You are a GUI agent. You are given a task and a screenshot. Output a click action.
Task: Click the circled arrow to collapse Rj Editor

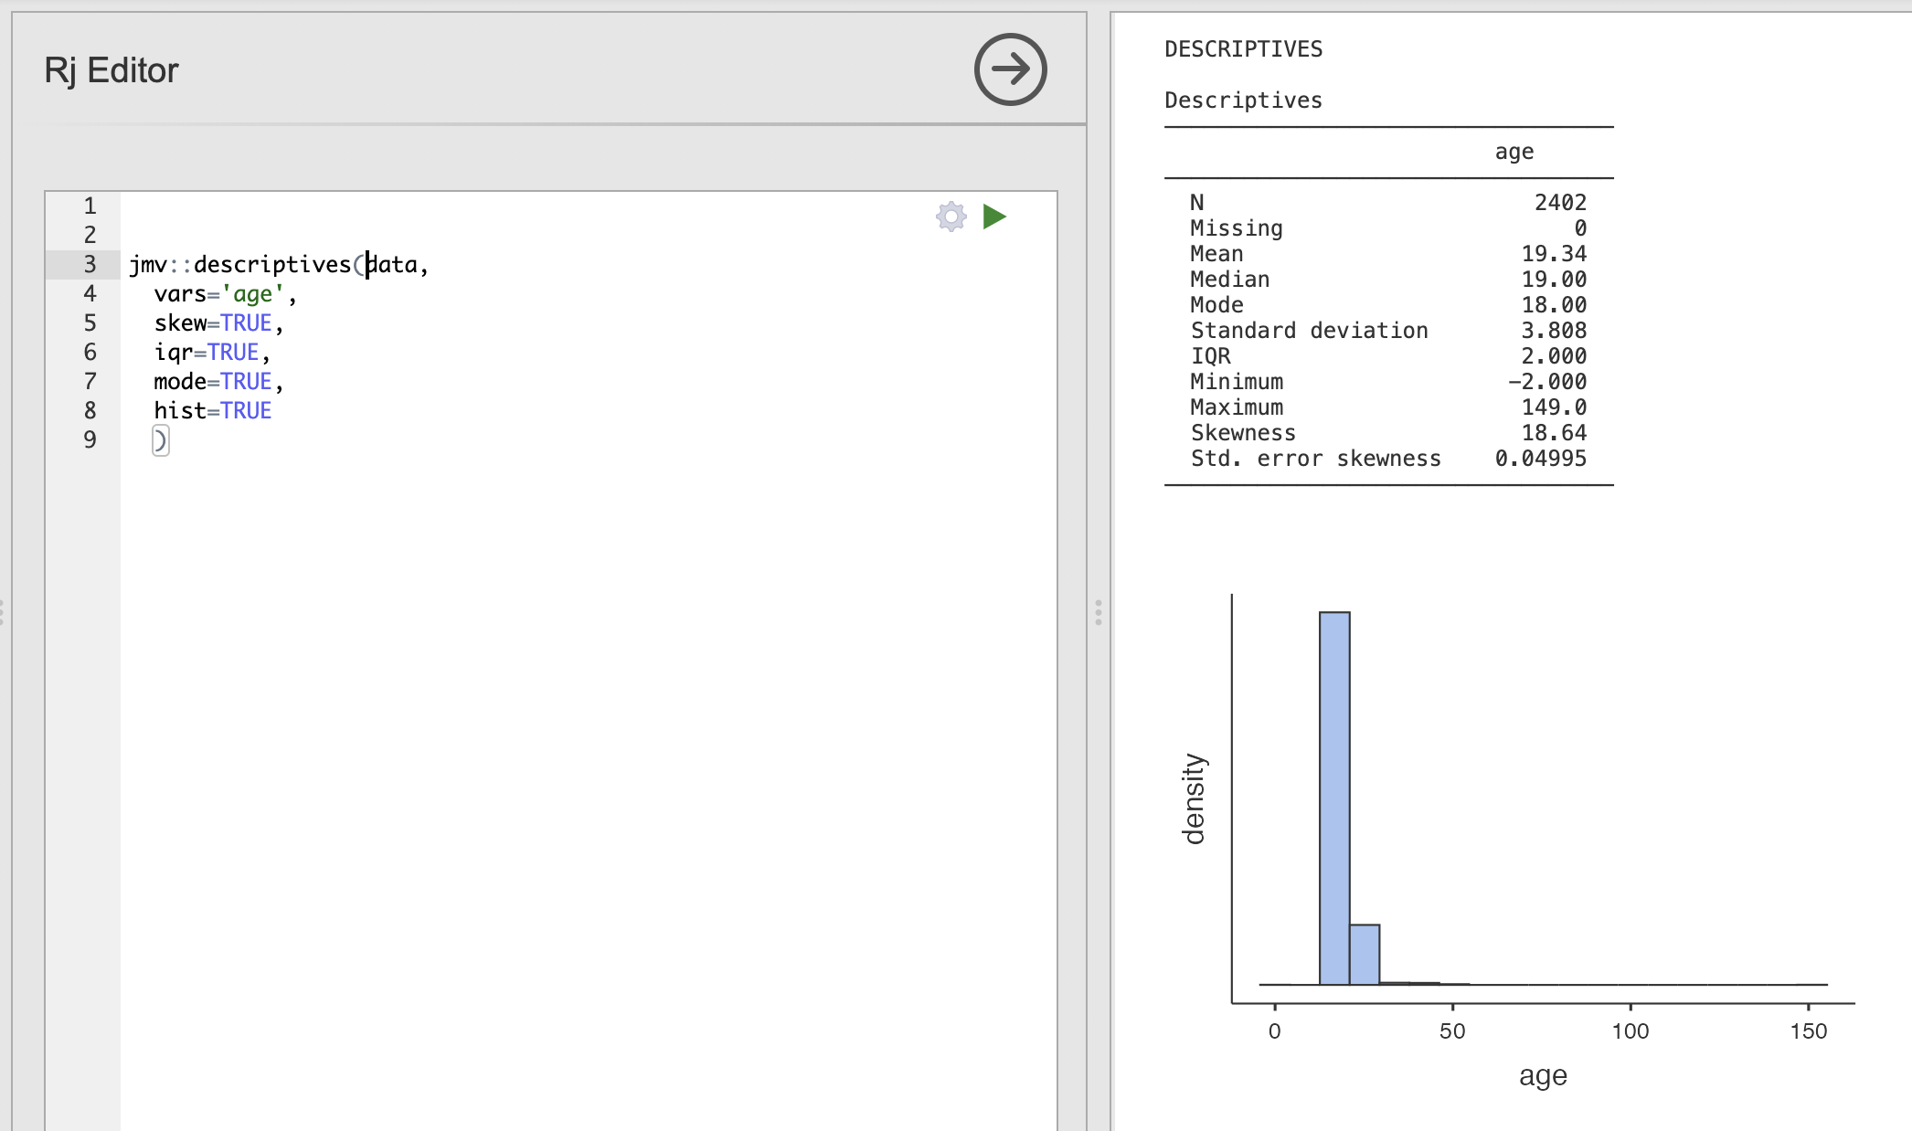[1010, 69]
